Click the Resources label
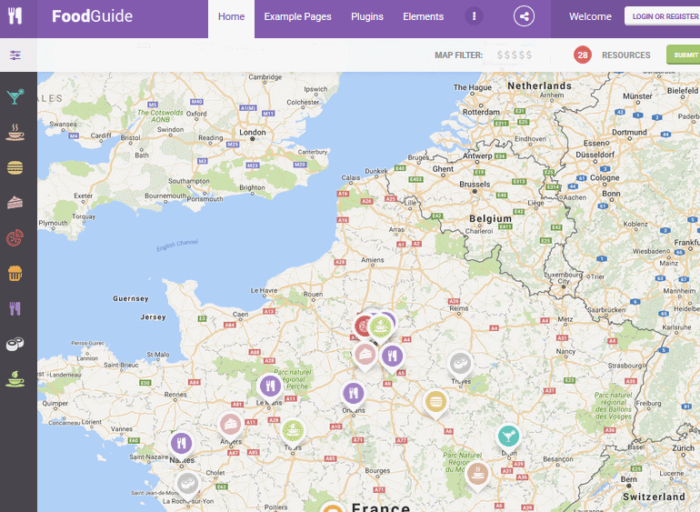Image resolution: width=700 pixels, height=512 pixels. (x=625, y=55)
